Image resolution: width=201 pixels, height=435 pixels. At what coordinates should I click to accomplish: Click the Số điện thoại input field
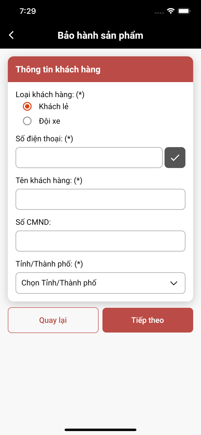tap(89, 157)
